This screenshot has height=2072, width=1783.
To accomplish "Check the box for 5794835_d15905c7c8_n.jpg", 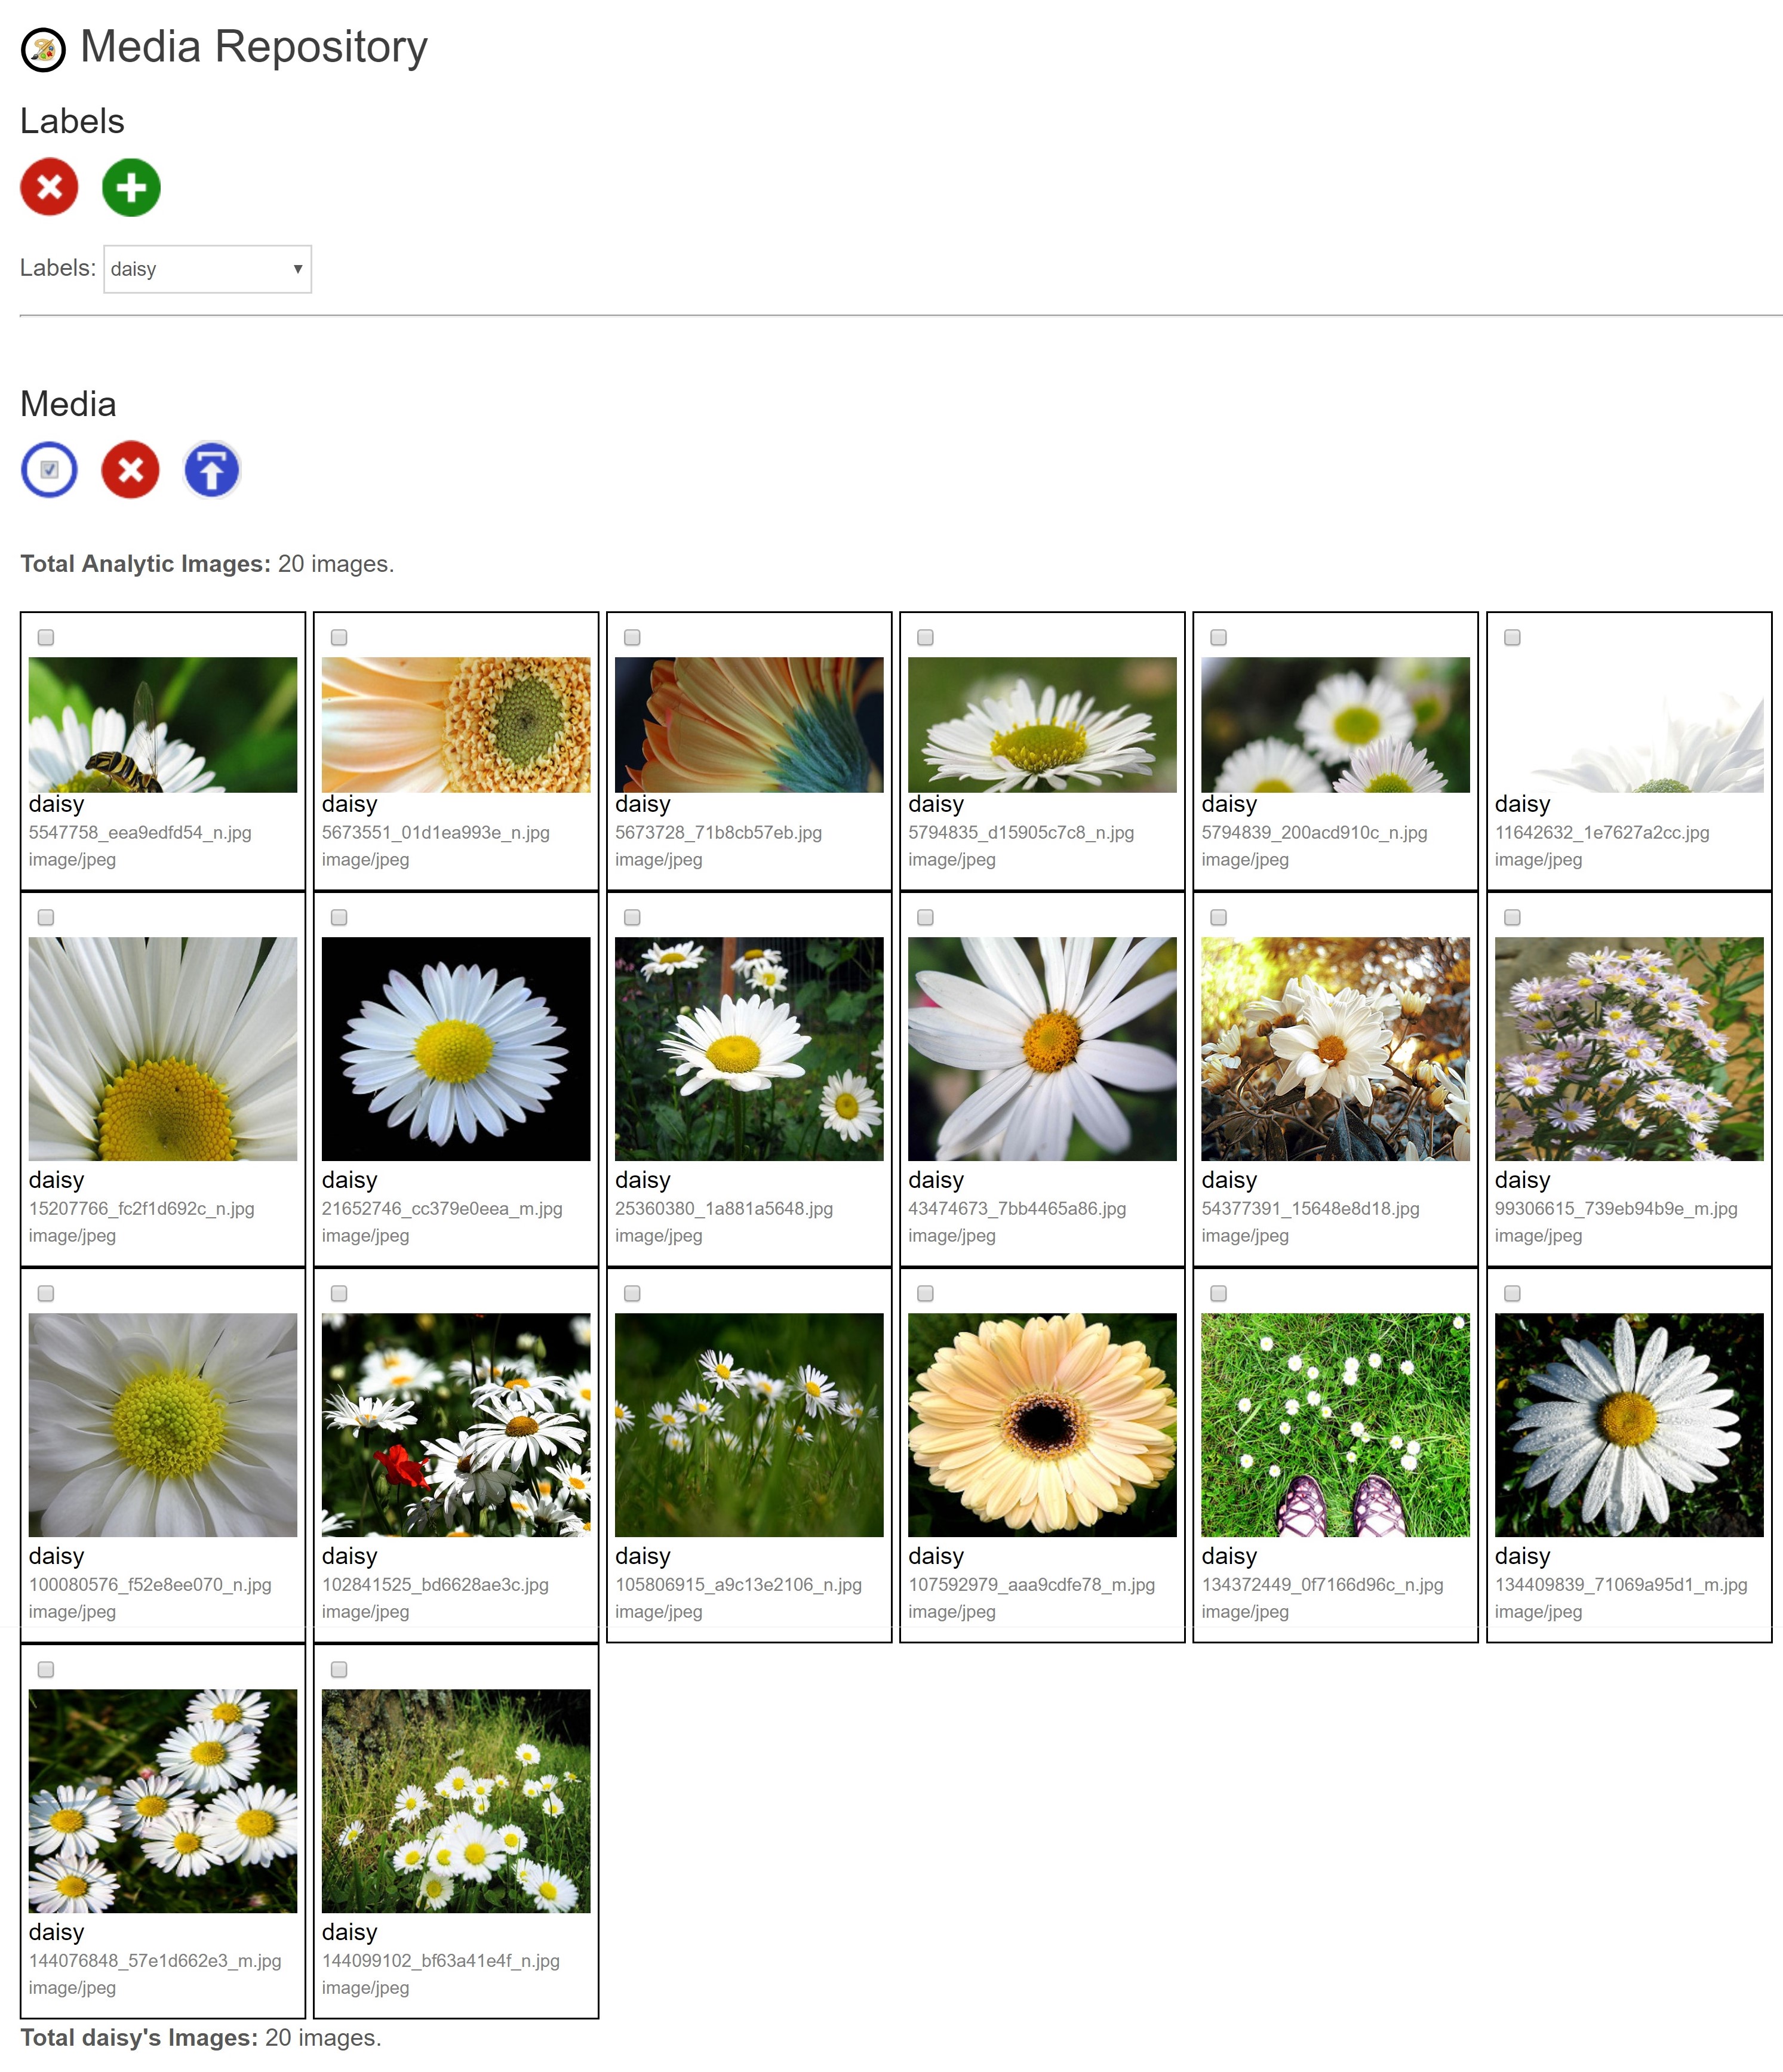I will [x=926, y=637].
